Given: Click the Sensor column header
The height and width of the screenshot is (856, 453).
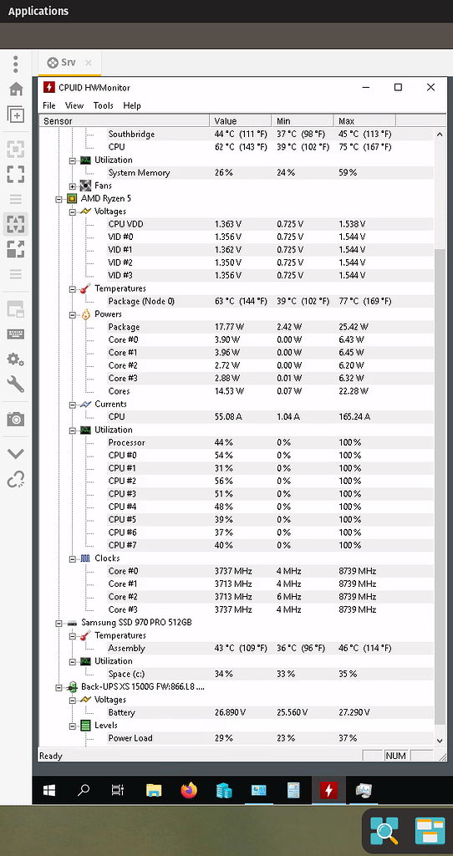Looking at the screenshot, I should (x=125, y=120).
